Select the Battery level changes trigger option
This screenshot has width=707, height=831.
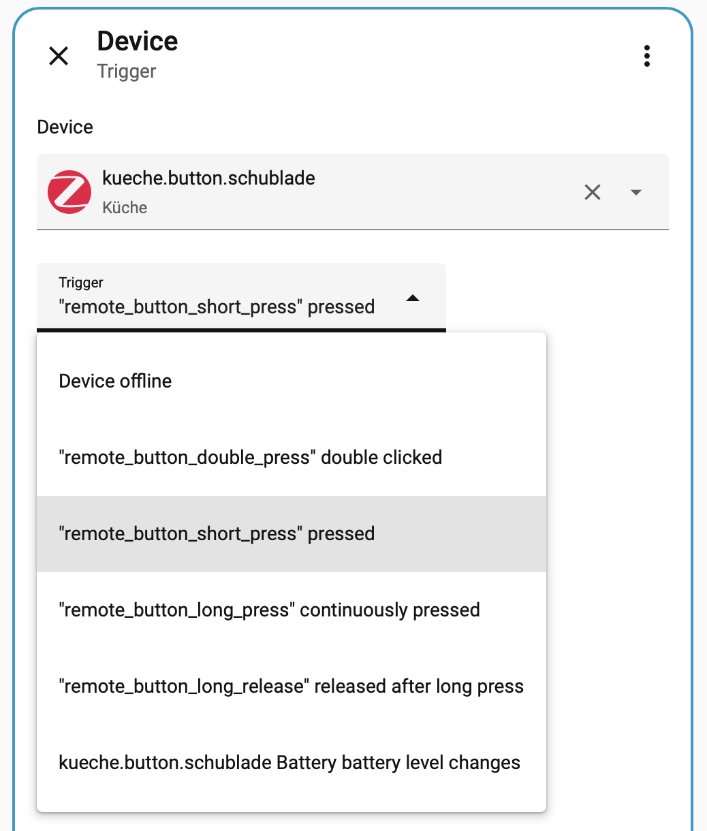[289, 762]
